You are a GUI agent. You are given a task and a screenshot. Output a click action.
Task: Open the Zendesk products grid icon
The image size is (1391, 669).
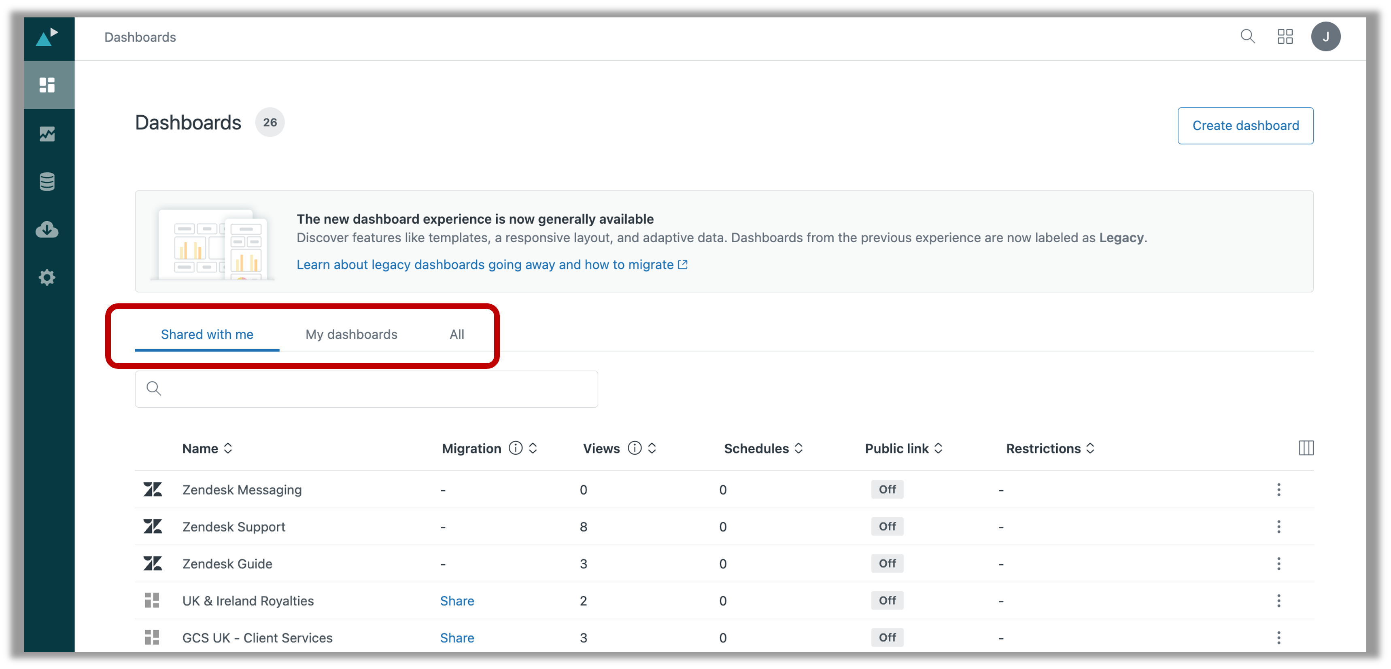pos(1285,37)
